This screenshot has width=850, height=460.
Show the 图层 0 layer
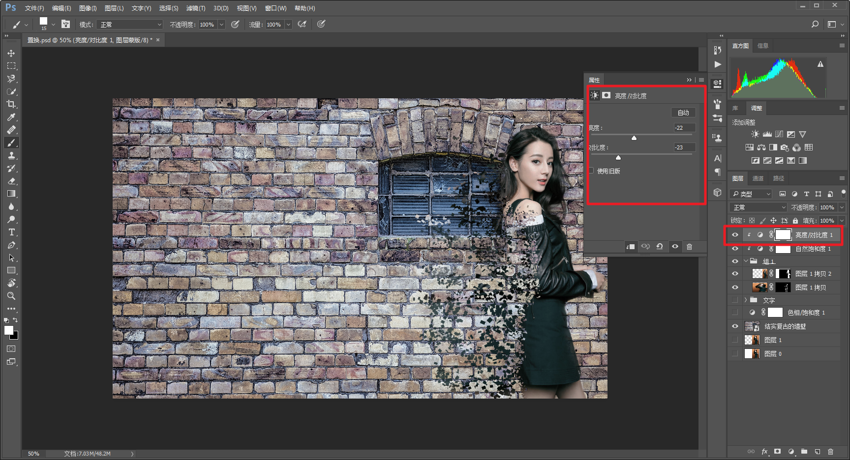click(x=735, y=354)
